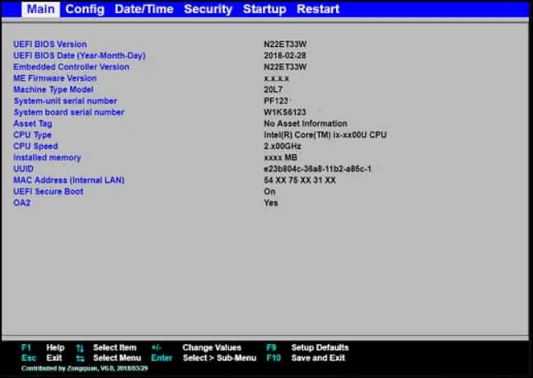
Task: Switch to the Date/Time tab
Action: pos(144,9)
